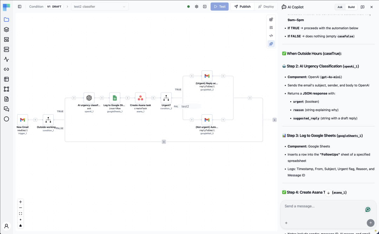
Task: Click the Condition breadcrumb
Action: click(36, 7)
